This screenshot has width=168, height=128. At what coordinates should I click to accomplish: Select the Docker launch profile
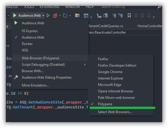[x=50, y=44]
